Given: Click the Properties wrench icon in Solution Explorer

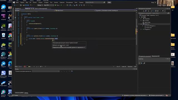Looking at the screenshot, I should [162, 11].
